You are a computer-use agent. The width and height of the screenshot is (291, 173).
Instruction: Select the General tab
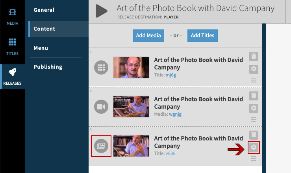coord(44,10)
